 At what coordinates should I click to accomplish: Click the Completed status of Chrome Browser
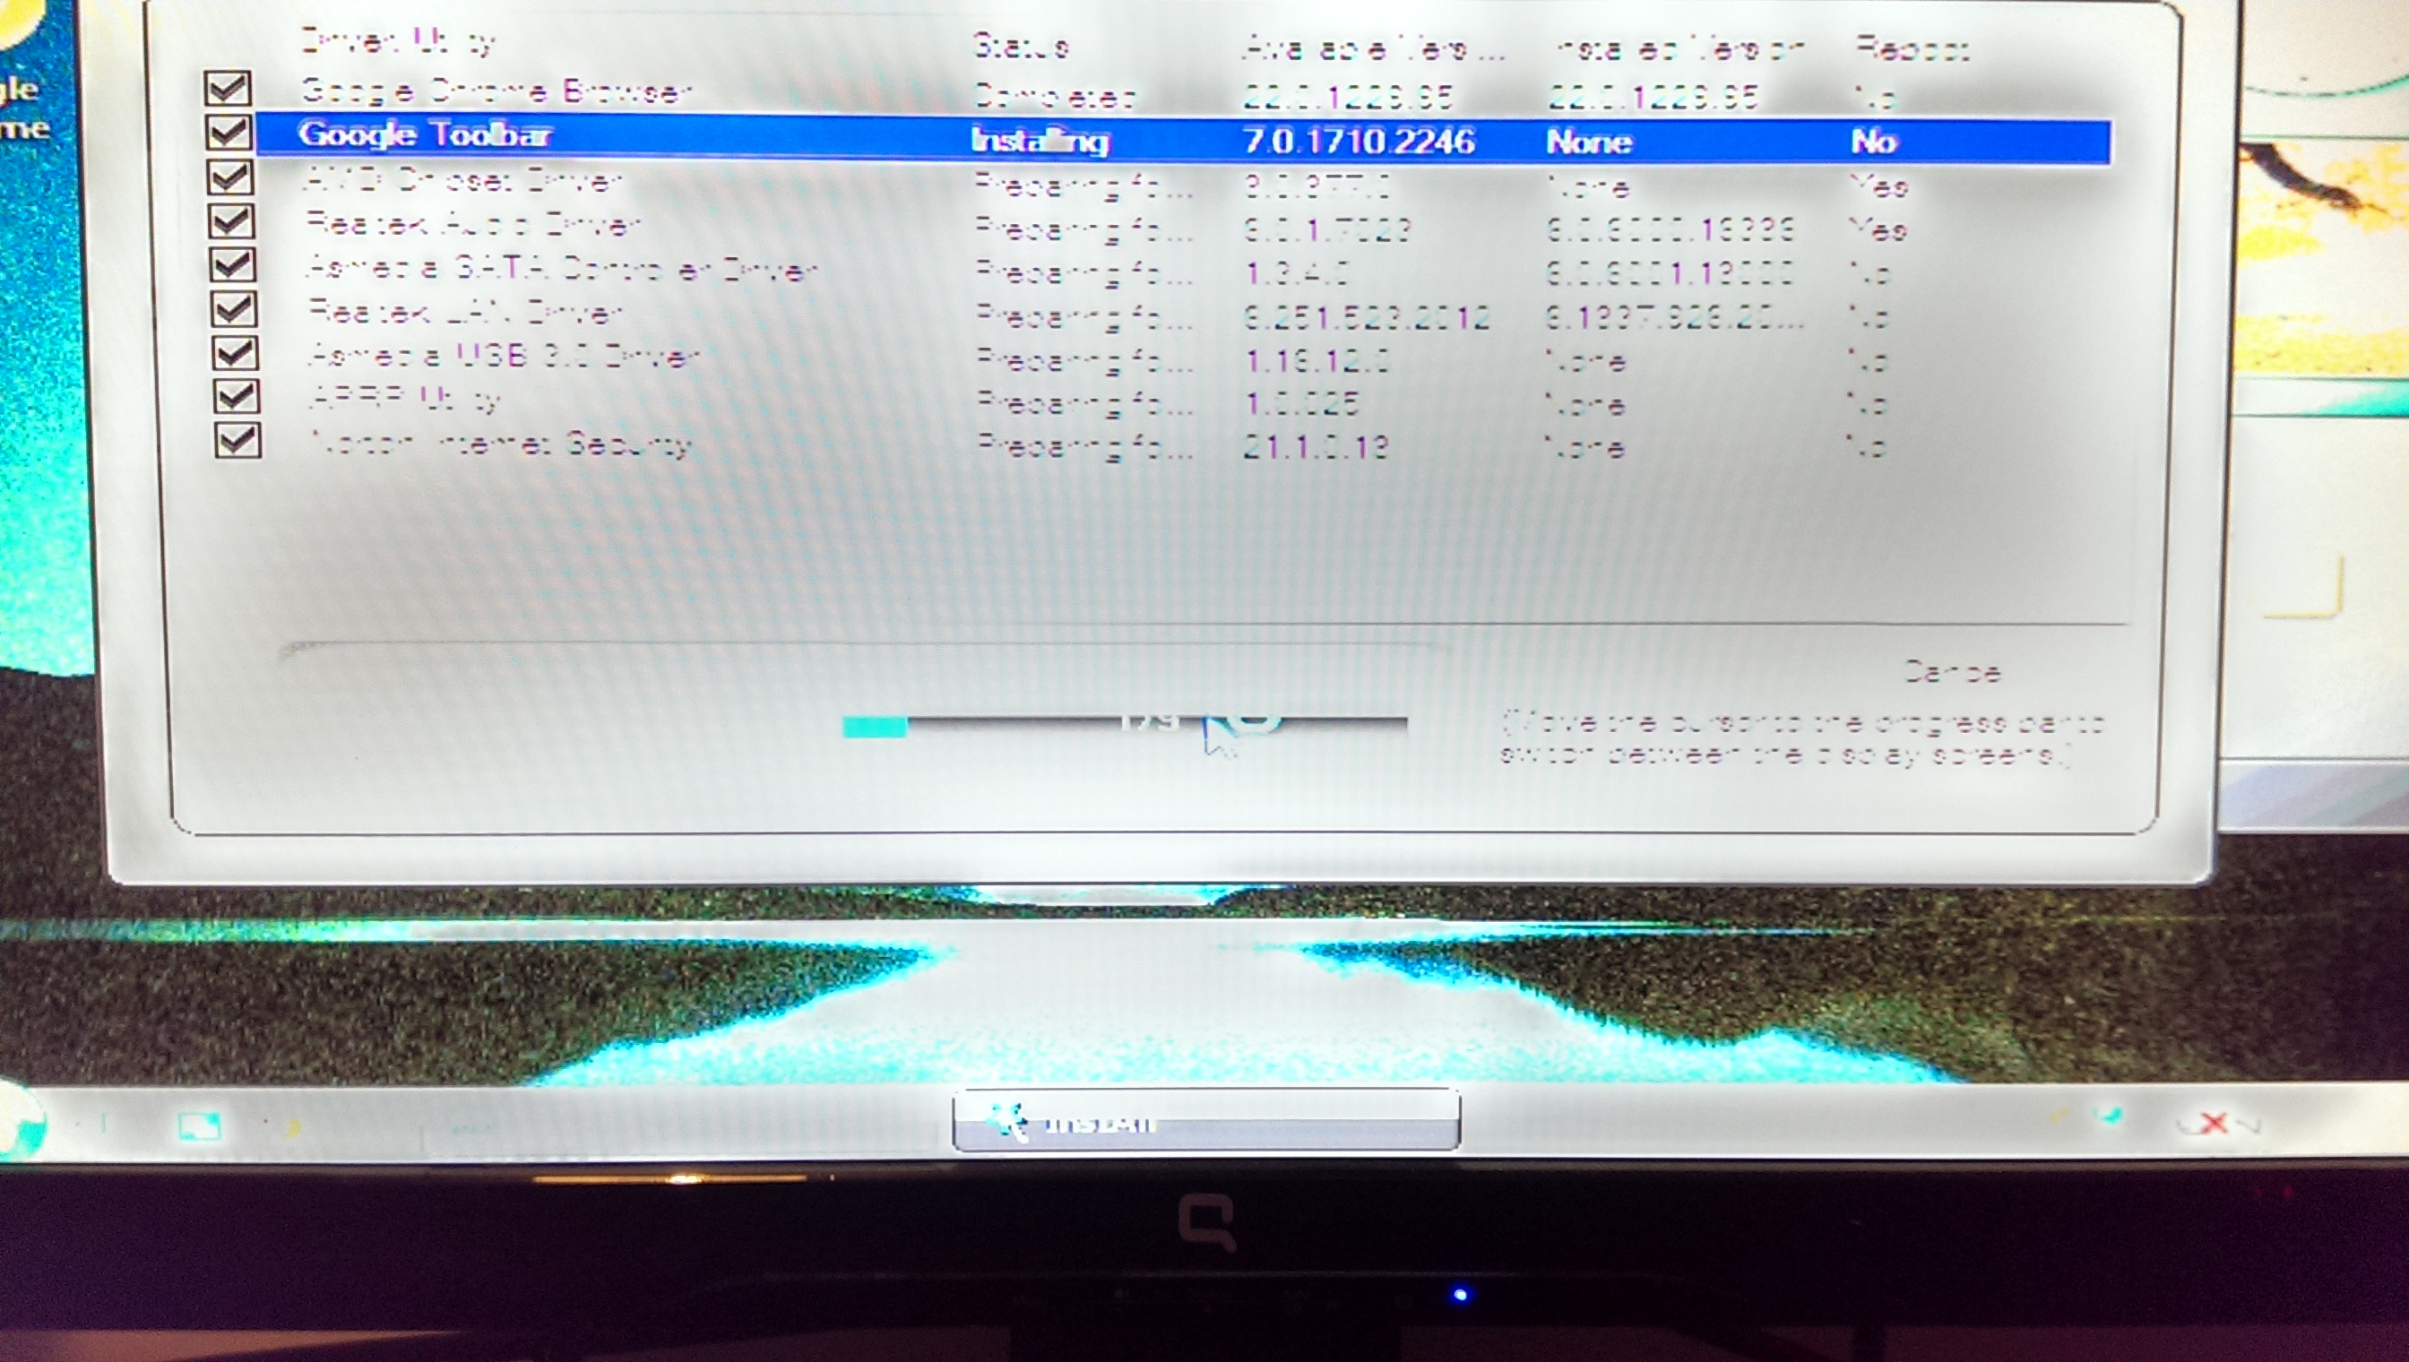(x=1054, y=97)
